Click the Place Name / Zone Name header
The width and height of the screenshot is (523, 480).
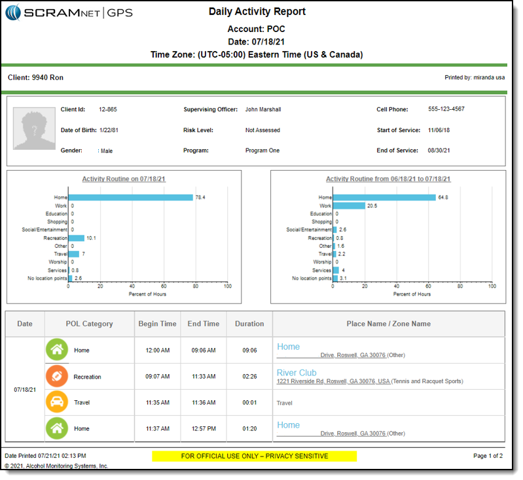(x=389, y=324)
